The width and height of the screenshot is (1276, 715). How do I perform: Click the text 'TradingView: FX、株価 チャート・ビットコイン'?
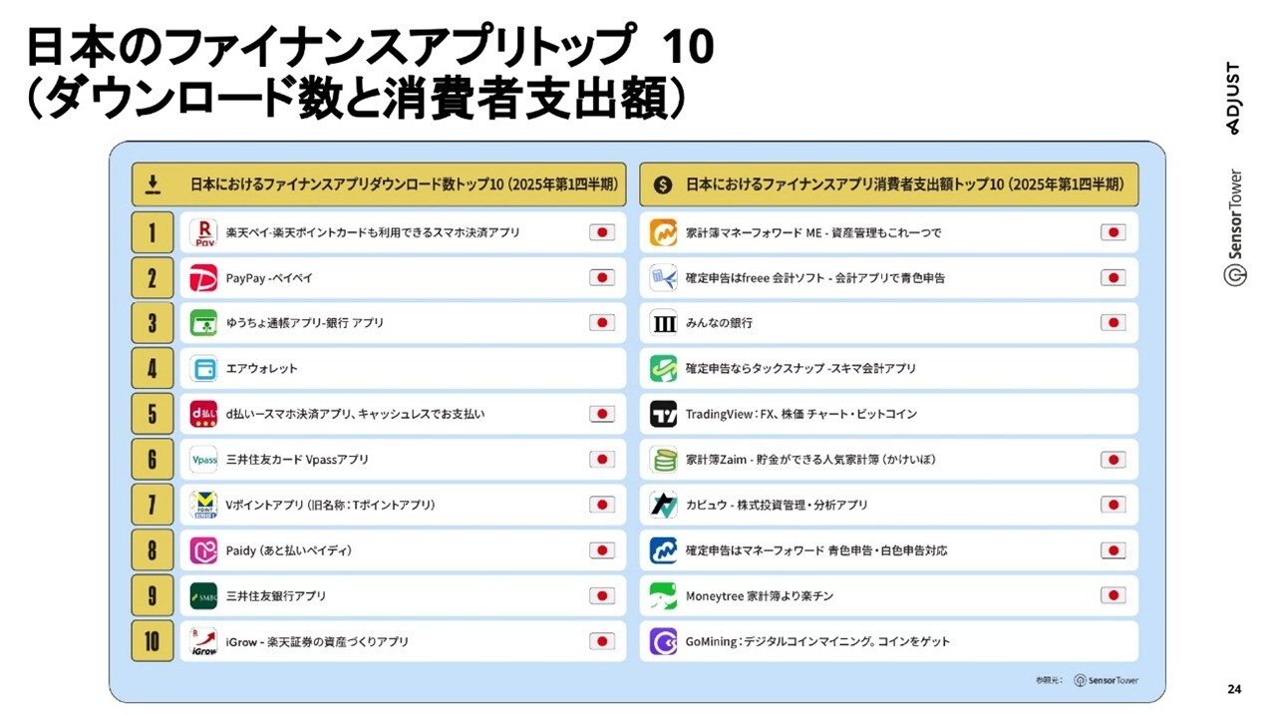tap(801, 414)
